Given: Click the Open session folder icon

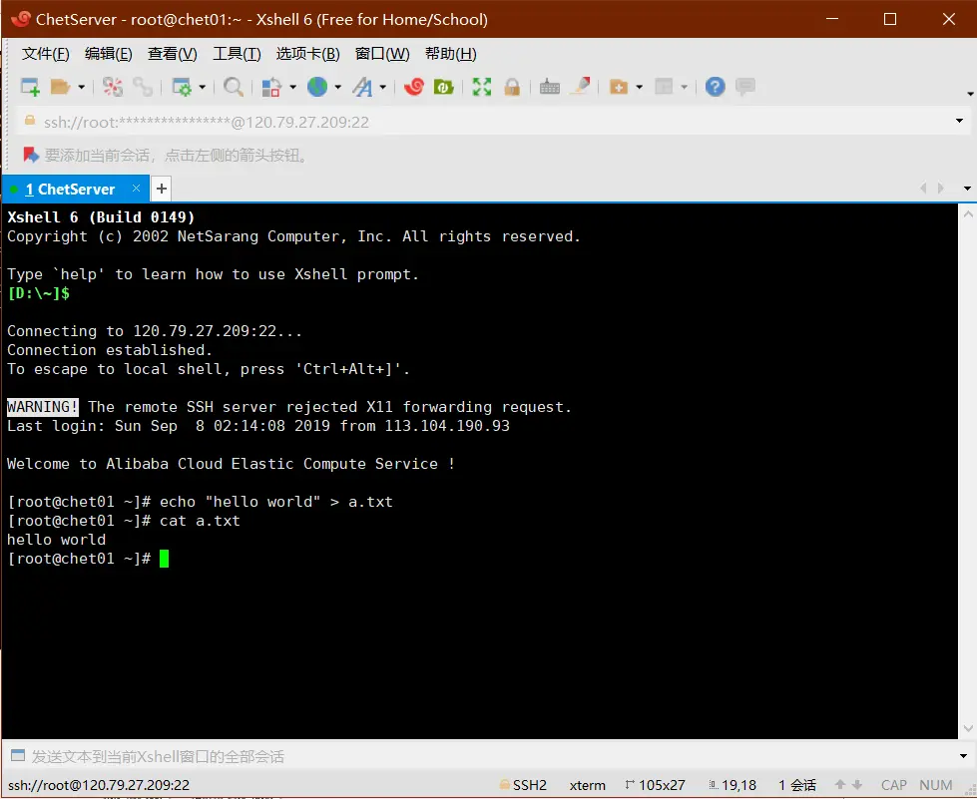Looking at the screenshot, I should pyautogui.click(x=61, y=87).
